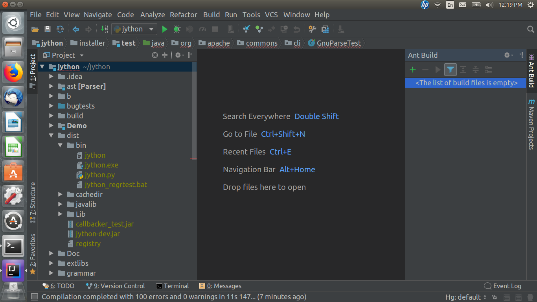Open the Event Log button
Screen dimensions: 537x302
[503, 286]
